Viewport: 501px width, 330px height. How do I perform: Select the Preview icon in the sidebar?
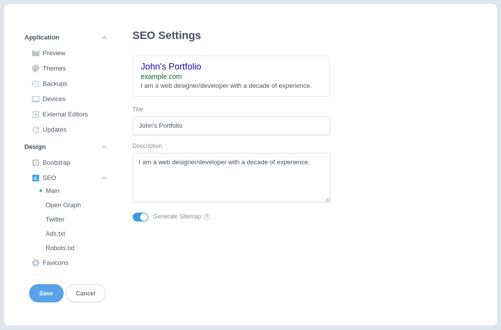(36, 53)
